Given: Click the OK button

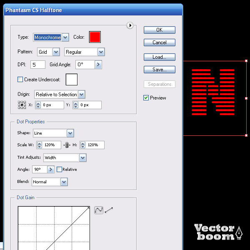Looking at the screenshot, I should pyautogui.click(x=160, y=30).
